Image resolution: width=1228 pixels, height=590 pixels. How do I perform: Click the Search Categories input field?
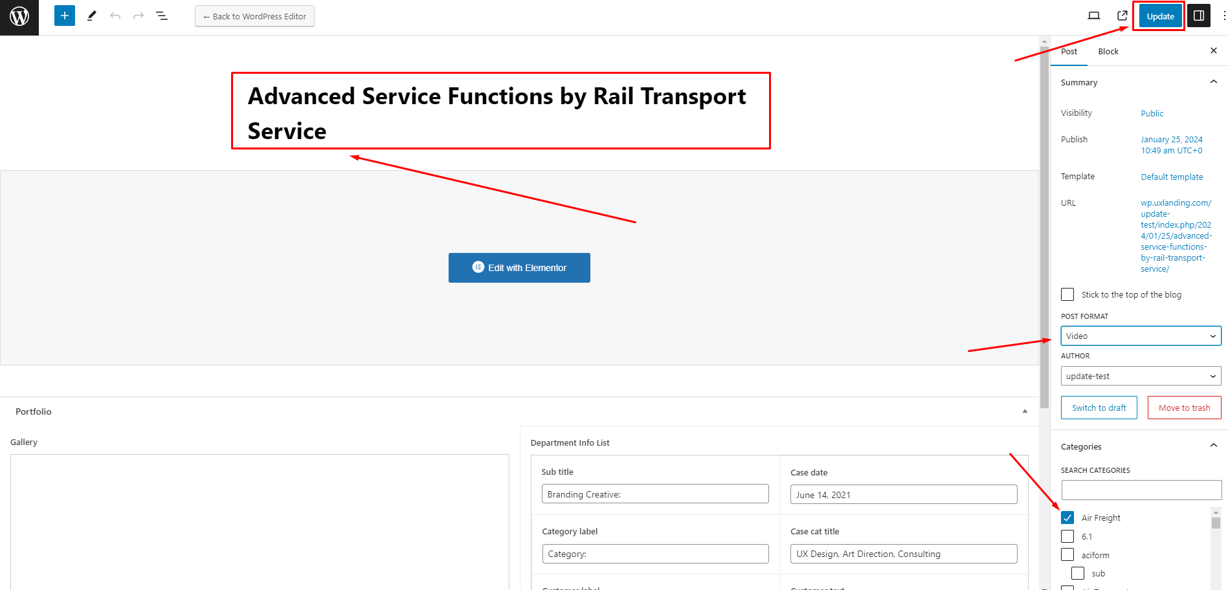point(1141,490)
